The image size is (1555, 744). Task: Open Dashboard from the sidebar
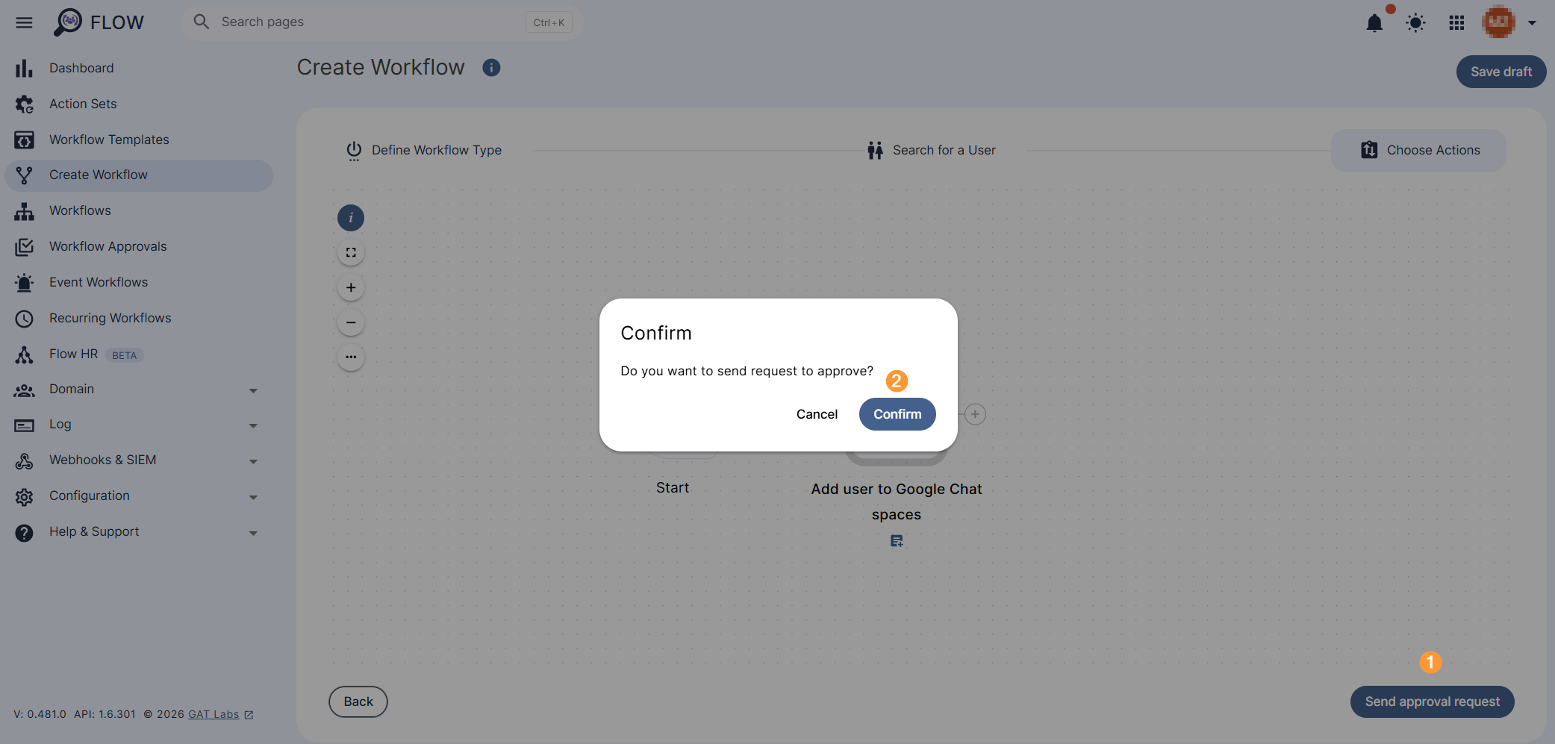pos(139,68)
